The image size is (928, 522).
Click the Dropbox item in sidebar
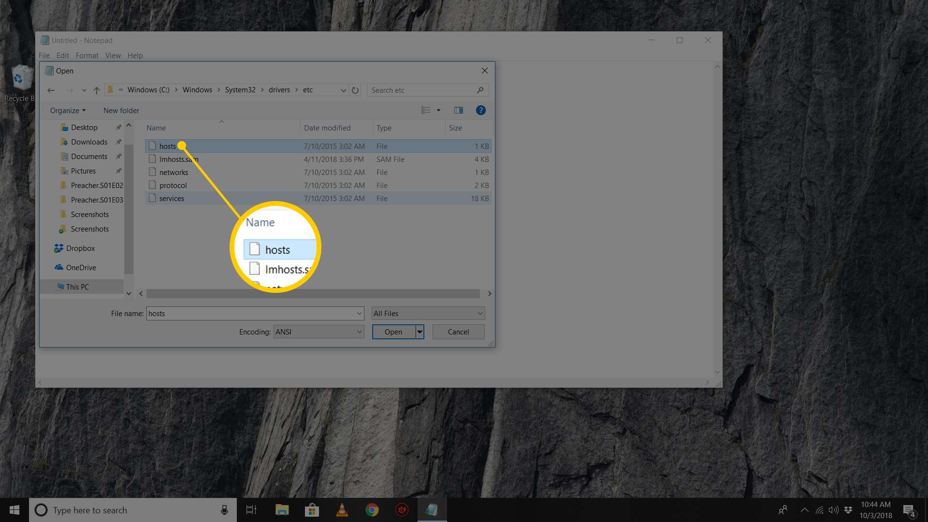pyautogui.click(x=80, y=248)
